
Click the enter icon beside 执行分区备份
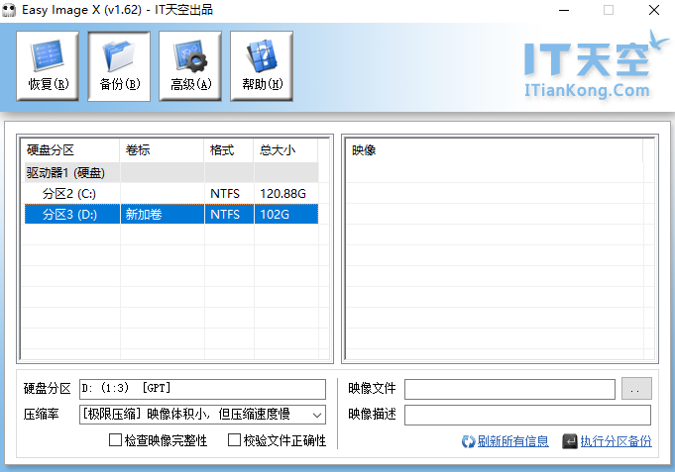570,441
